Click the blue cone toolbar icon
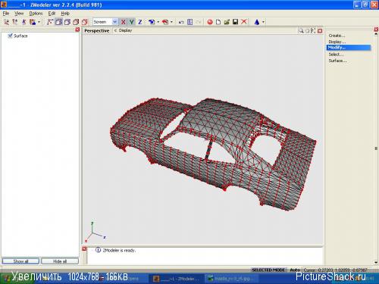The height and width of the screenshot is (284, 379). (x=257, y=22)
